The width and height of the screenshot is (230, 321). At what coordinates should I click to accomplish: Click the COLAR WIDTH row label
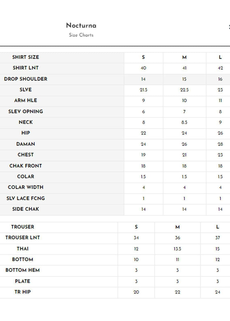tap(26, 187)
